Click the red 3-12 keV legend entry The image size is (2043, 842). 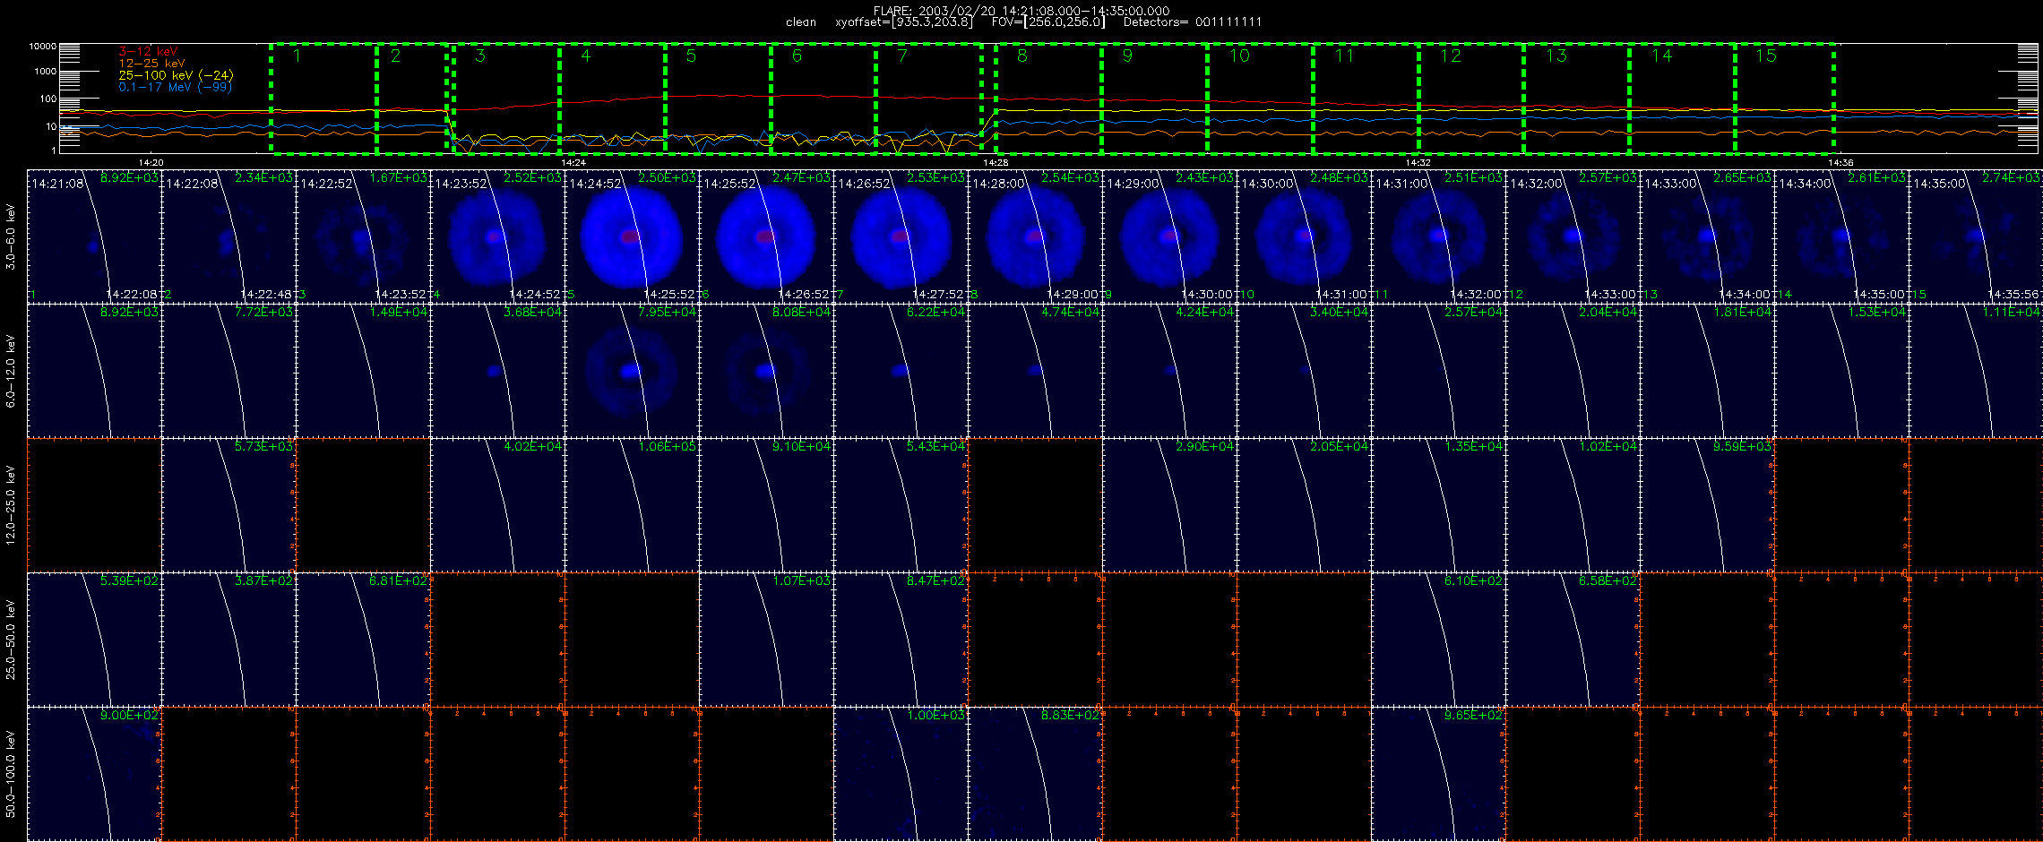point(148,52)
